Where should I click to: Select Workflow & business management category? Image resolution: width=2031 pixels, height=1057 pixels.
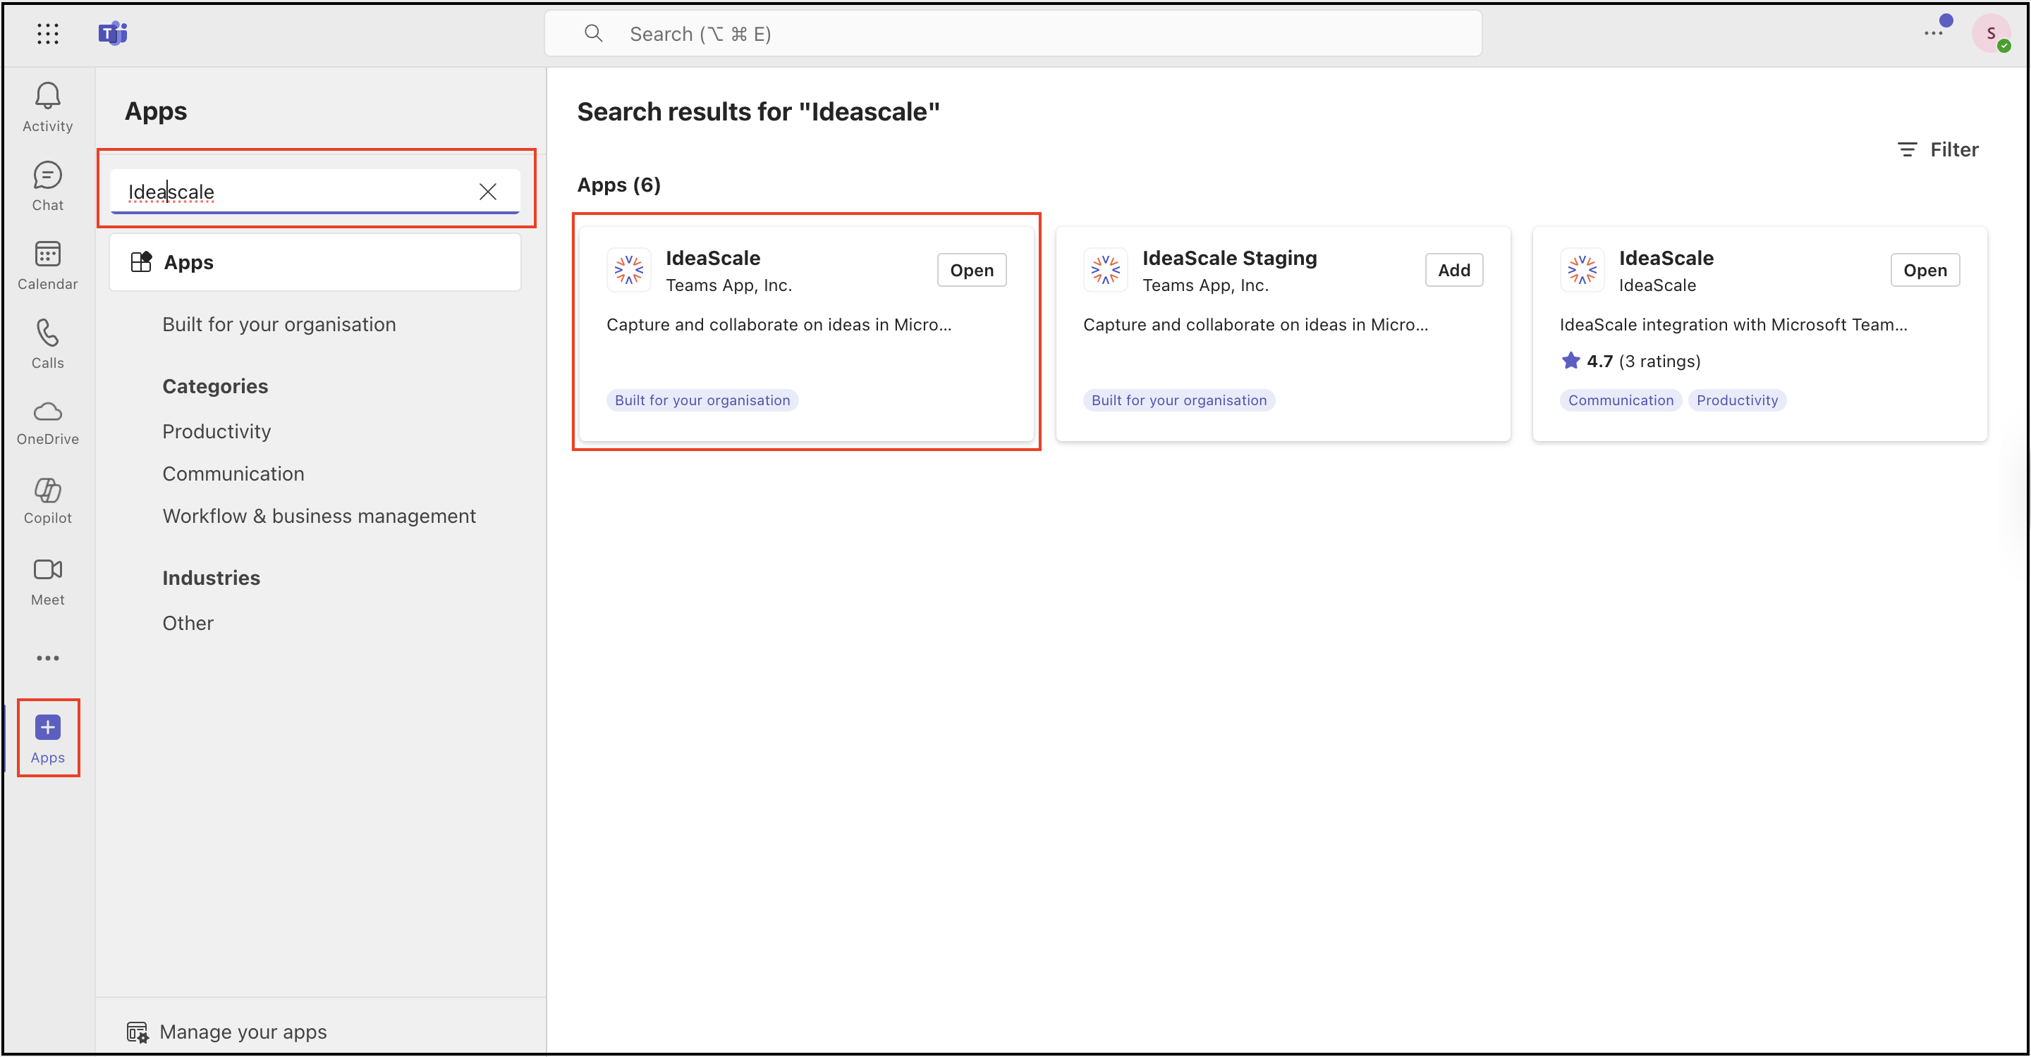(x=319, y=517)
